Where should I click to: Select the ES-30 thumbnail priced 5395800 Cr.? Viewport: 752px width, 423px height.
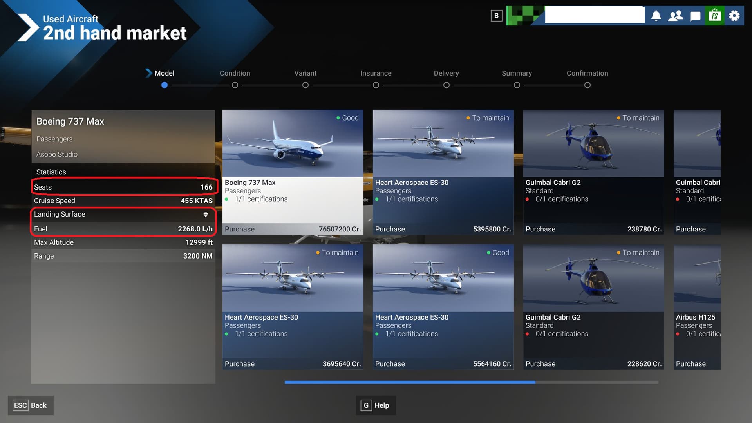click(x=443, y=143)
